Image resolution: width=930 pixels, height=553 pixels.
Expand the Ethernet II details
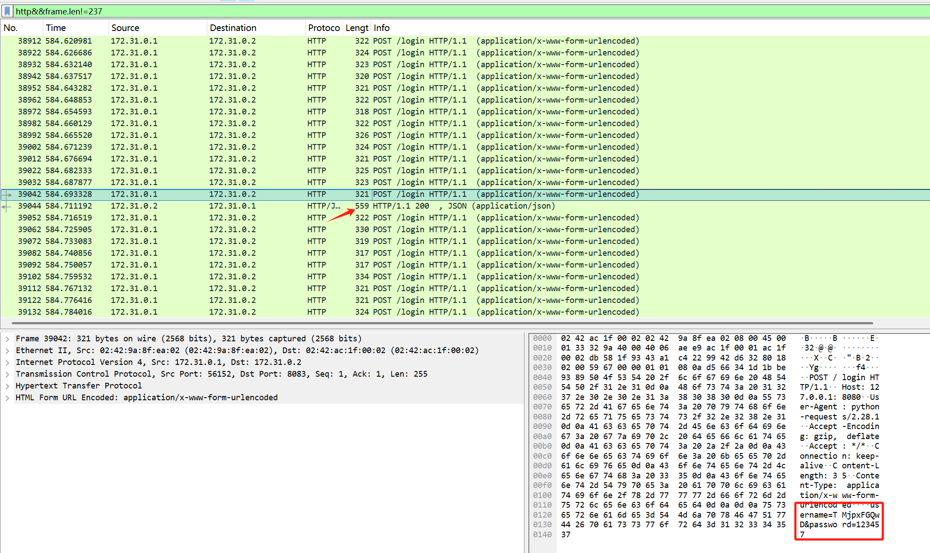(7, 350)
